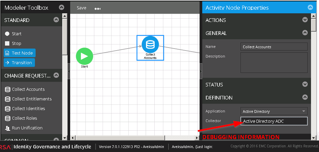Click properties panel scrollbar up arrow
319x152 pixels.
pos(314,16)
